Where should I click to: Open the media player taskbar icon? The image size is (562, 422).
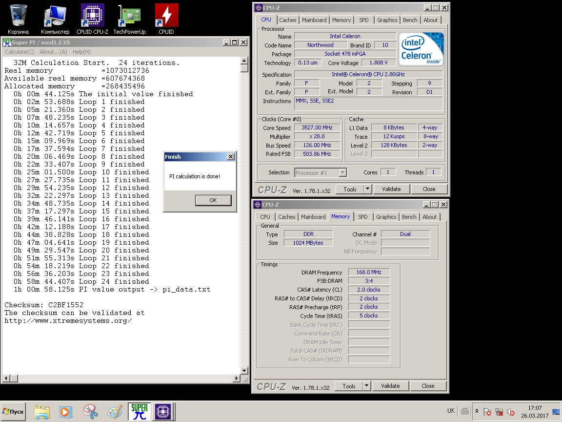(x=65, y=412)
